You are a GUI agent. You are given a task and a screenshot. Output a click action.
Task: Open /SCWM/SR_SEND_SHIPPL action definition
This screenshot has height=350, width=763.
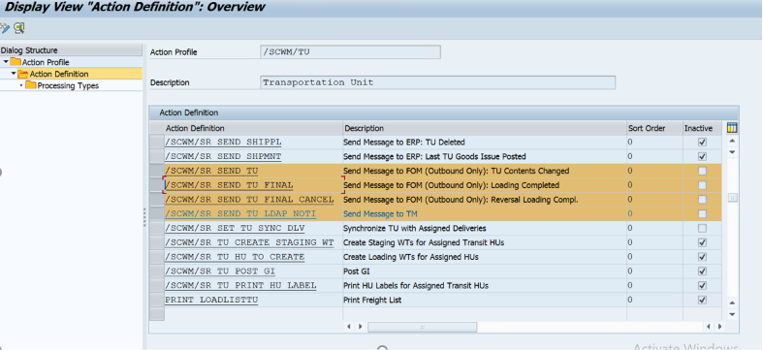223,143
